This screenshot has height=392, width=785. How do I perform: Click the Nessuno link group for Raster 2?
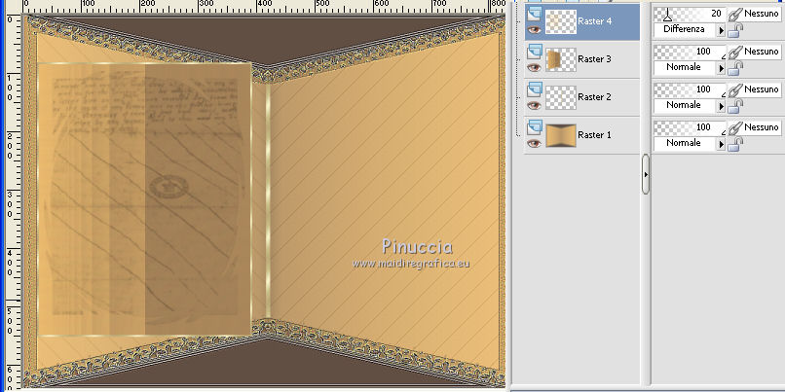762,90
